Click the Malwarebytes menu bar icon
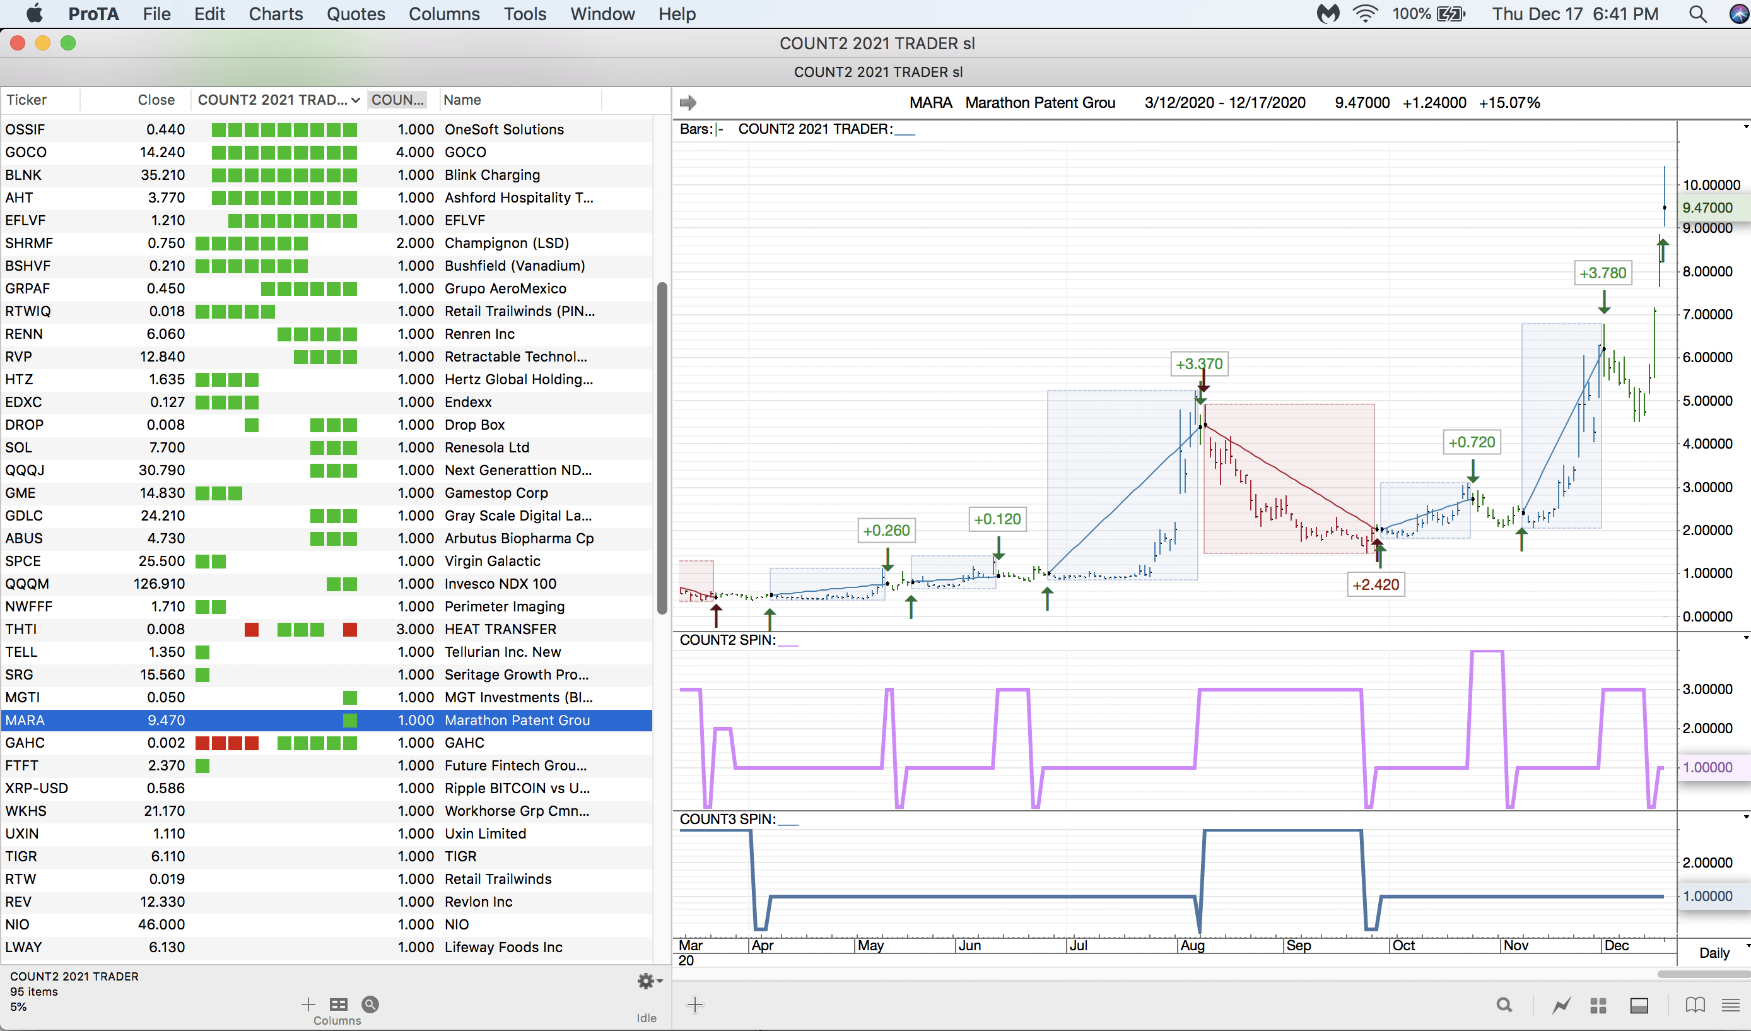 tap(1328, 14)
